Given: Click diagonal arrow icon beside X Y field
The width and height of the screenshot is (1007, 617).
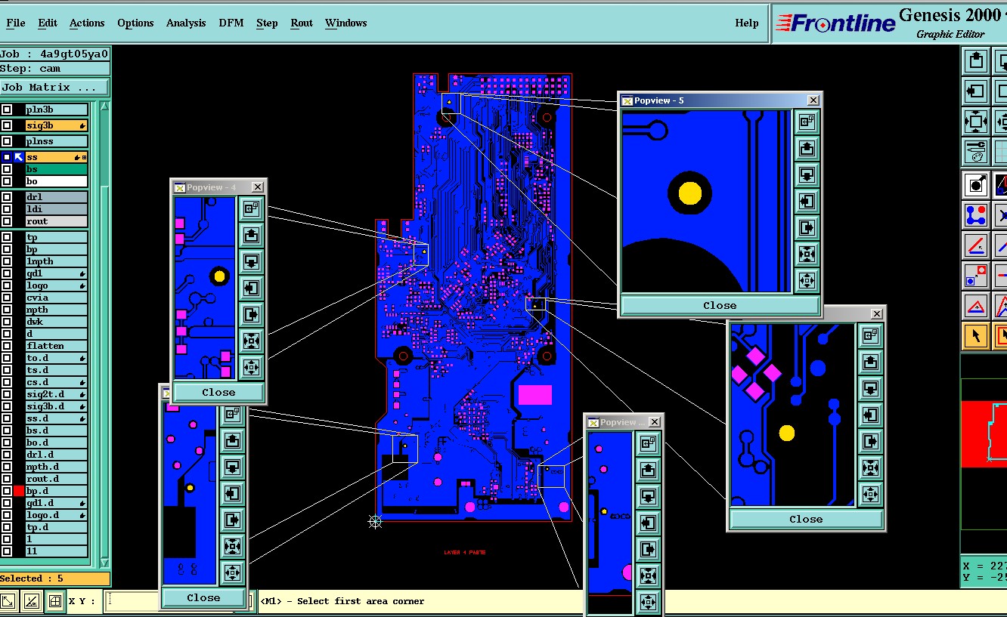Looking at the screenshot, I should click(x=8, y=601).
